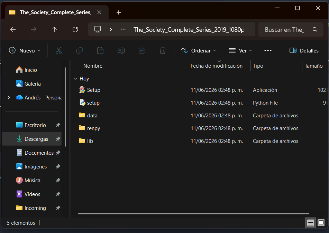Click 'Aplicación' type of Setup row
The height and width of the screenshot is (233, 329).
click(265, 90)
